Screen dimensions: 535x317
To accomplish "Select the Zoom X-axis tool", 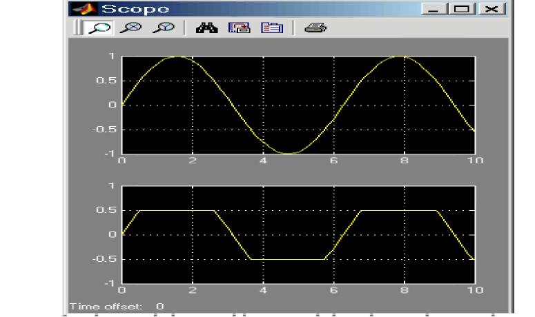I will [131, 28].
